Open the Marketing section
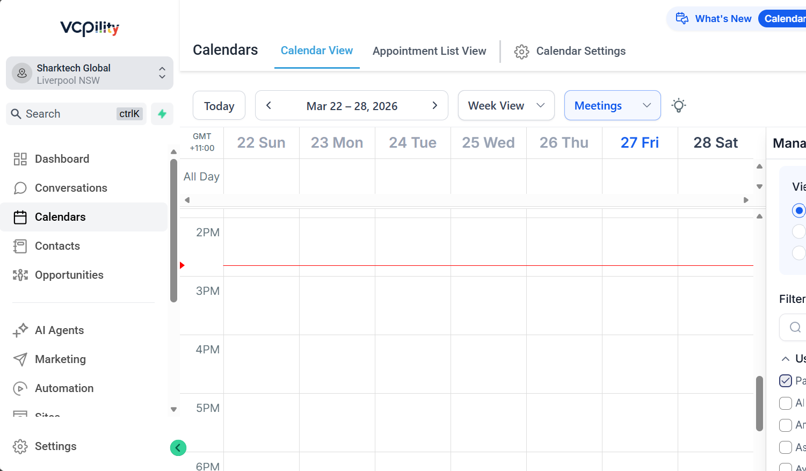Screen dimensions: 806x471 60,359
